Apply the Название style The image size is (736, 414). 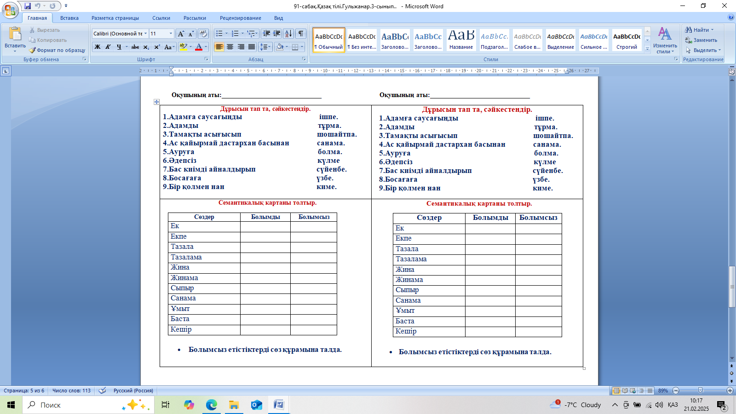(461, 40)
